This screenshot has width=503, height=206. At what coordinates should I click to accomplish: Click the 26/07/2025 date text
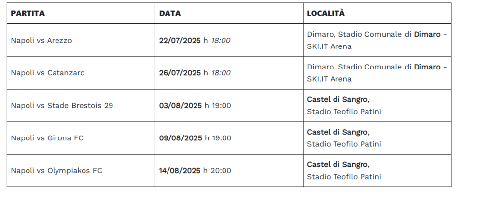pos(180,73)
